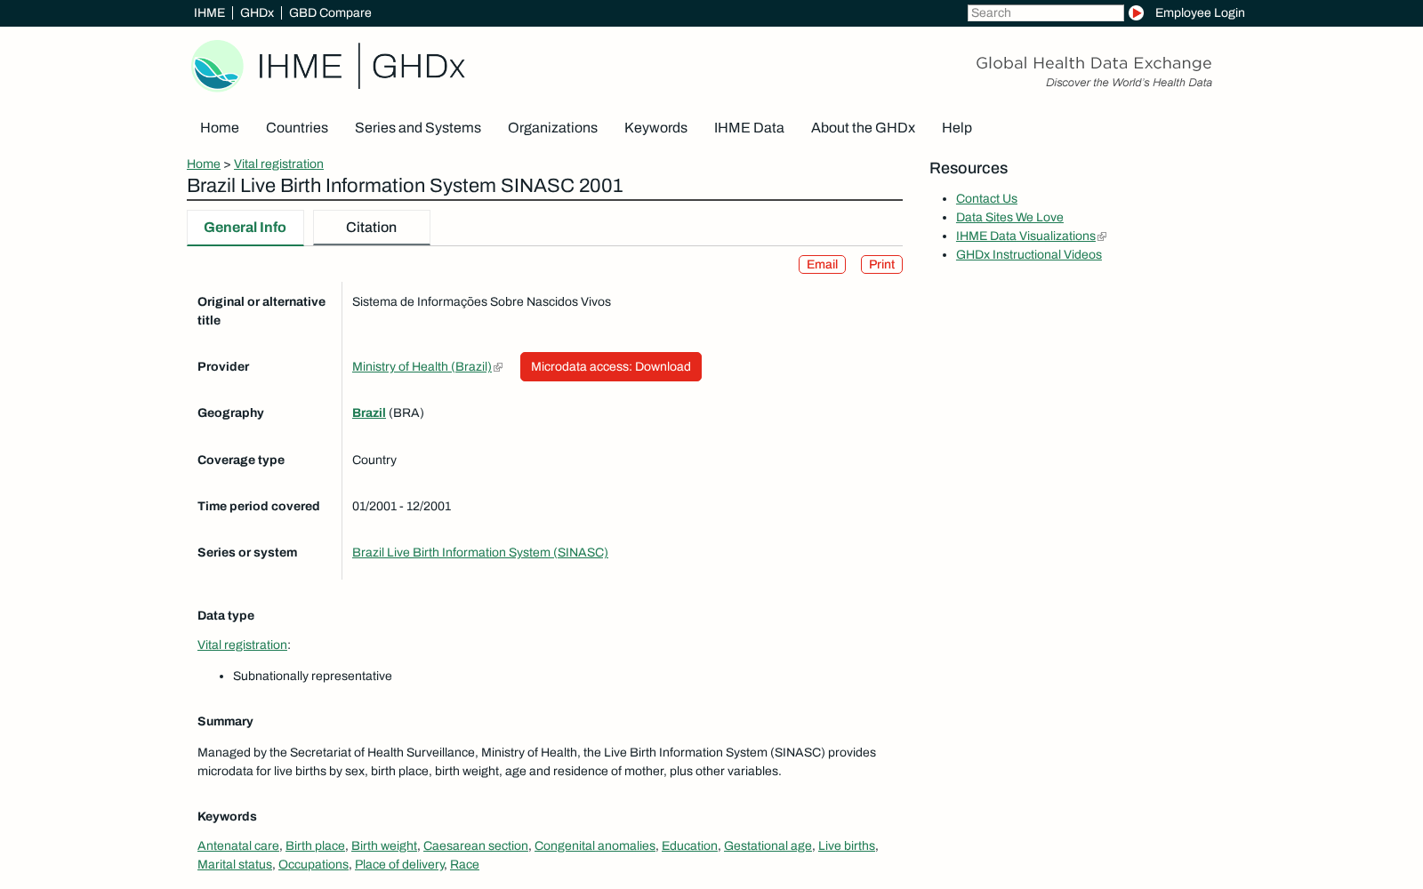The width and height of the screenshot is (1423, 889).
Task: Click the text Sistema de Informações Sobre Nascidos Vivos
Action: (481, 302)
